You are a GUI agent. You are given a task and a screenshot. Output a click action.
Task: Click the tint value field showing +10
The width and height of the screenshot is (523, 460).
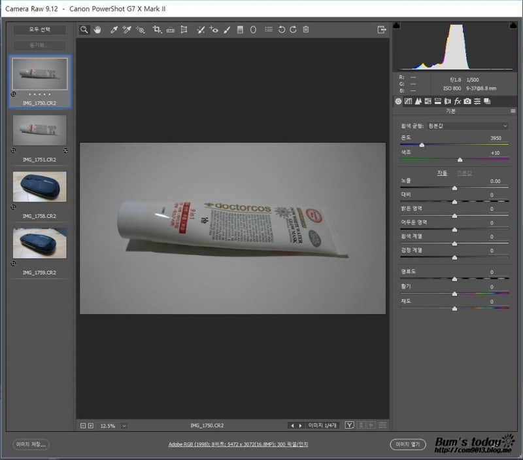point(496,153)
